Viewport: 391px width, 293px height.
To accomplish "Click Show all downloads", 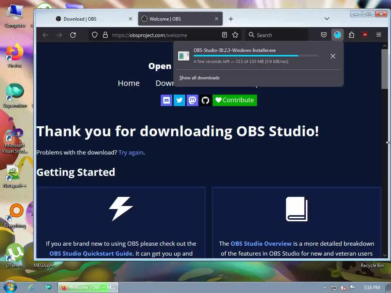I will coord(199,78).
